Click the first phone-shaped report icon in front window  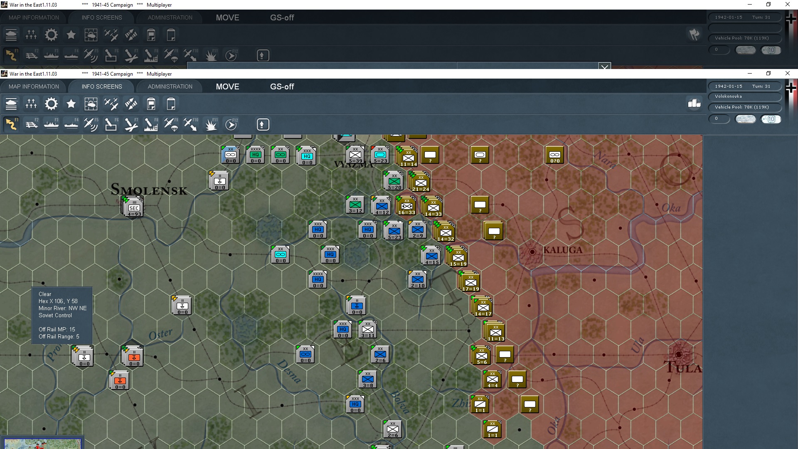pos(151,104)
